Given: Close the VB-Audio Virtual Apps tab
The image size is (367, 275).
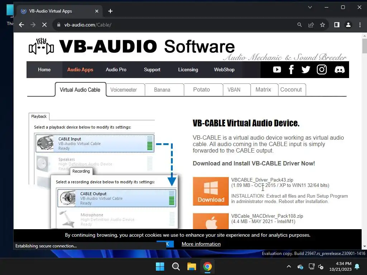Looking at the screenshot, I should 97,11.
